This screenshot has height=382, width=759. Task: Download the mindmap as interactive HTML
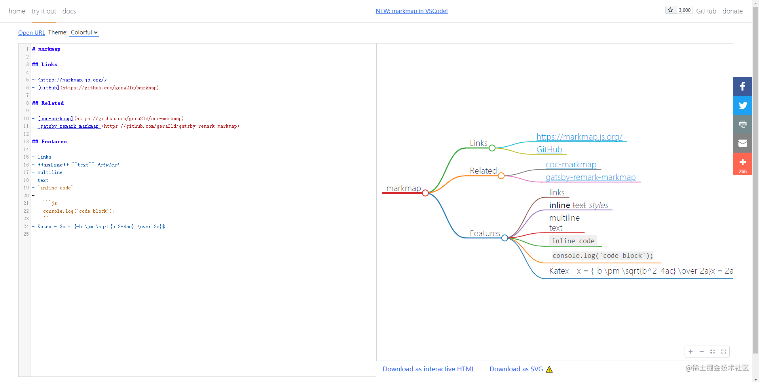tap(429, 369)
